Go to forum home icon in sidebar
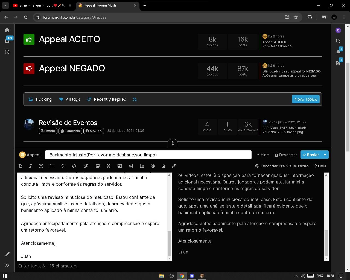The width and height of the screenshot is (350, 280). pyautogui.click(x=7, y=30)
